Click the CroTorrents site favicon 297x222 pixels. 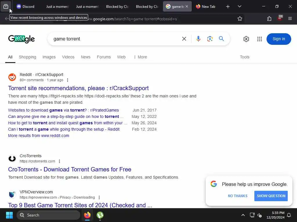tap(12, 158)
